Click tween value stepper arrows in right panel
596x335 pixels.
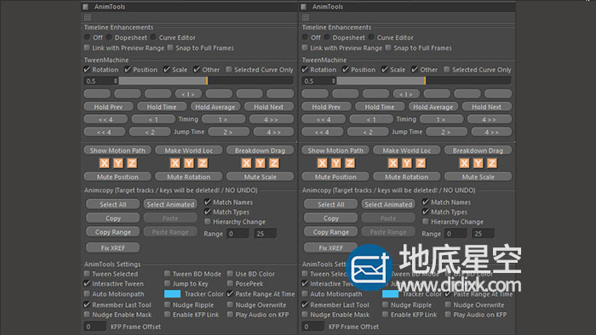tap(334, 81)
